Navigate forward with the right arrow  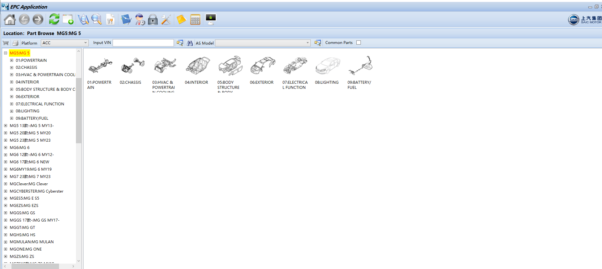[38, 19]
